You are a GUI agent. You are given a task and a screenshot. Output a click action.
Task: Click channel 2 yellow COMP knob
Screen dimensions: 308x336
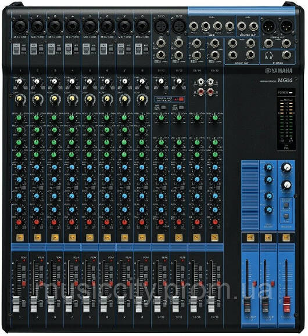37,99
